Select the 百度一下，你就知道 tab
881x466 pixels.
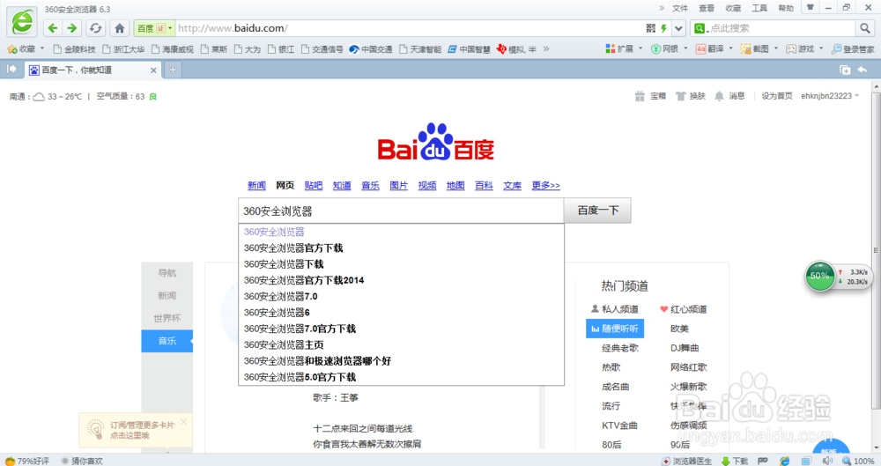(x=93, y=70)
